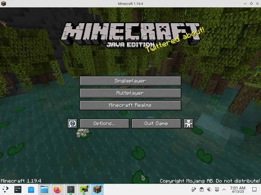The height and width of the screenshot is (195, 261).
Task: Expand the hidden system tray icons arrow
Action: (224, 189)
